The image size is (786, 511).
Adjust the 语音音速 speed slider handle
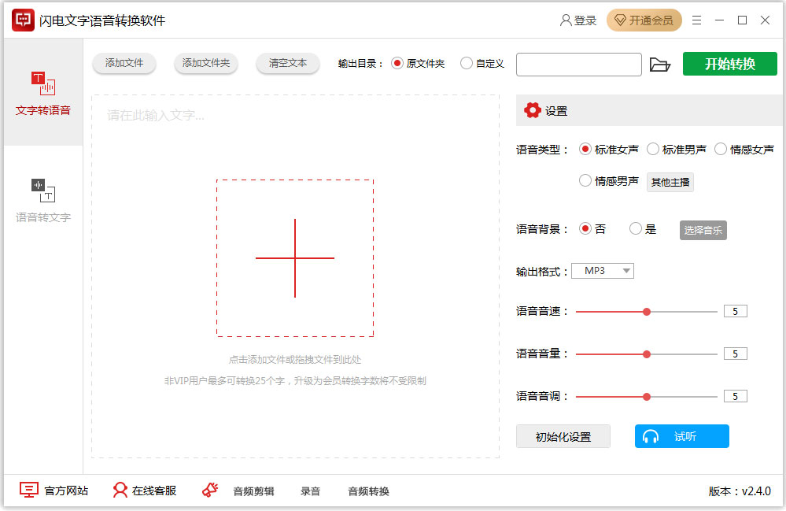(647, 312)
